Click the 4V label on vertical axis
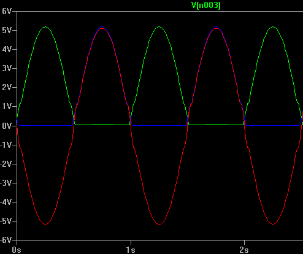Viewport: 303px width, 254px height. pyautogui.click(x=7, y=49)
